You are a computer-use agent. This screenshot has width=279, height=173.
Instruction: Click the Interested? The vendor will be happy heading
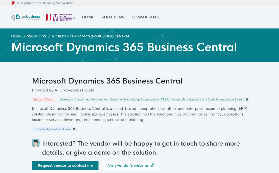(x=141, y=148)
